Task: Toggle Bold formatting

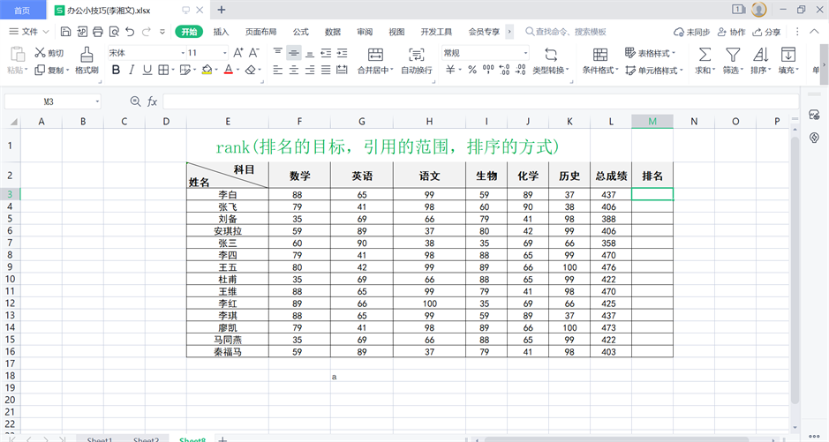Action: pyautogui.click(x=114, y=70)
